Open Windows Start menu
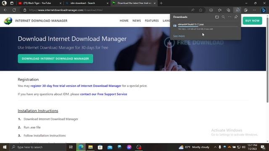269x151 pixels. (5, 147)
